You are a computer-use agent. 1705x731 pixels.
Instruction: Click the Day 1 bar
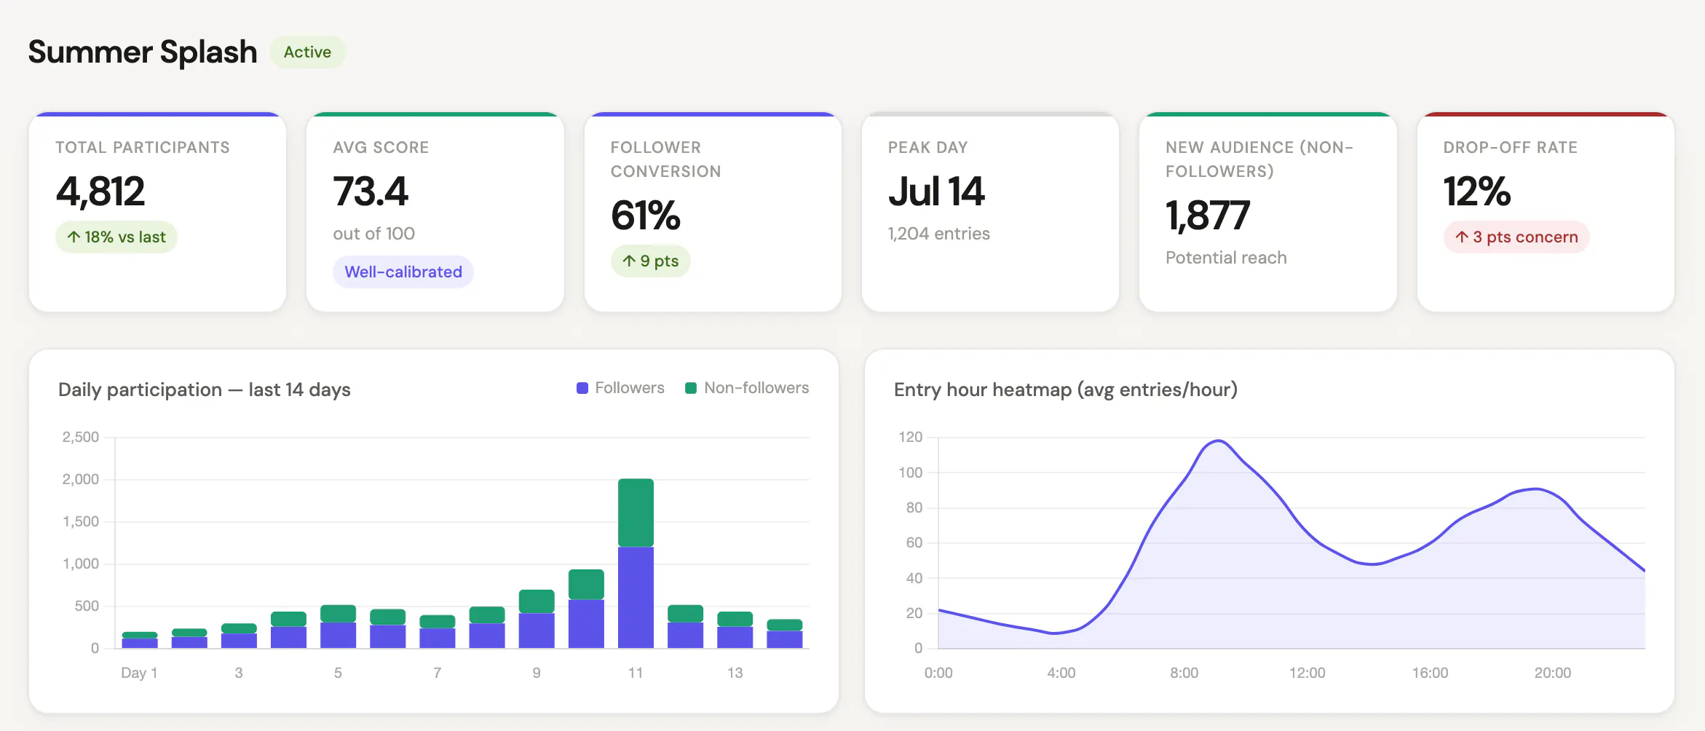[140, 640]
